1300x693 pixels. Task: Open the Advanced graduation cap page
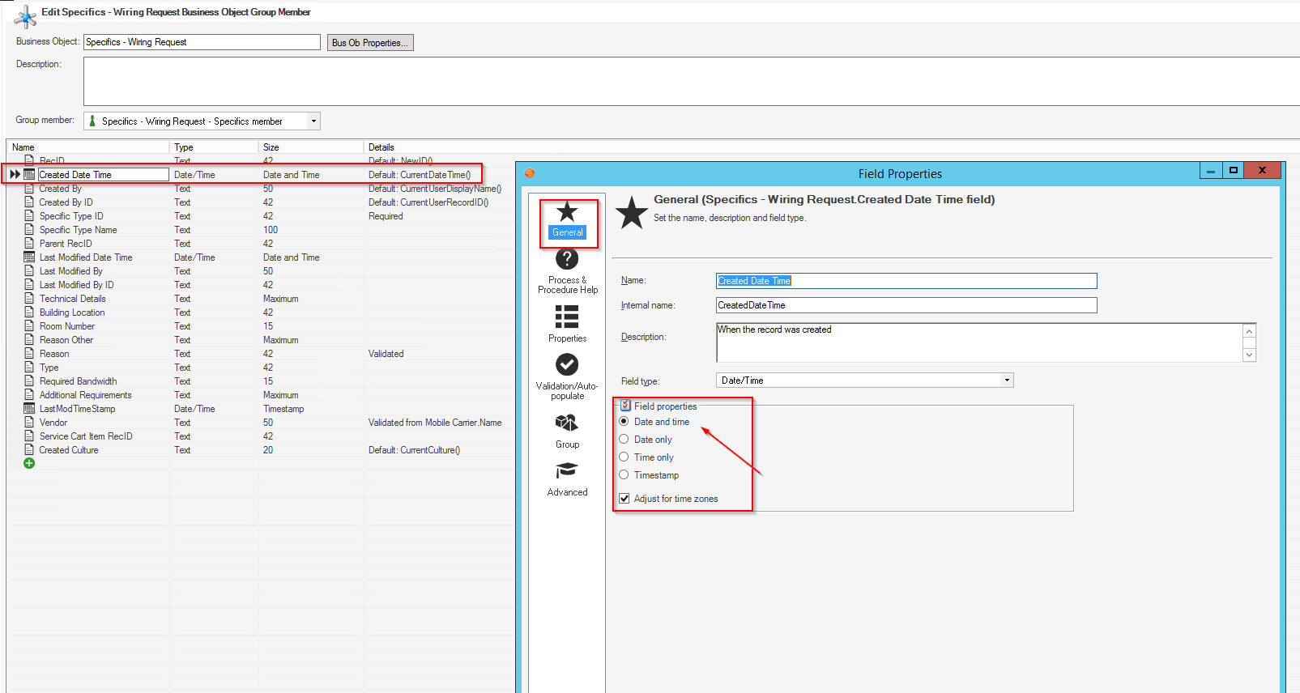[567, 478]
